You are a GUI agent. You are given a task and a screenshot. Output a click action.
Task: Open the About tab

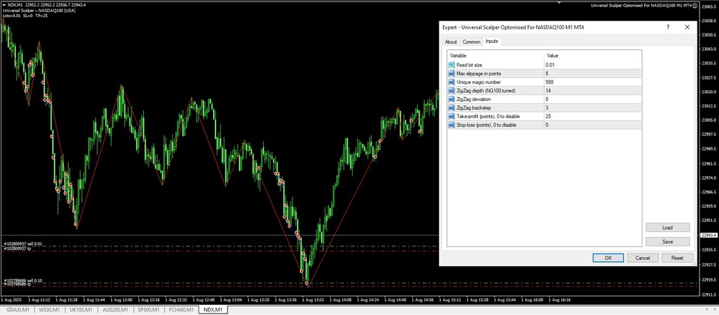(x=451, y=42)
